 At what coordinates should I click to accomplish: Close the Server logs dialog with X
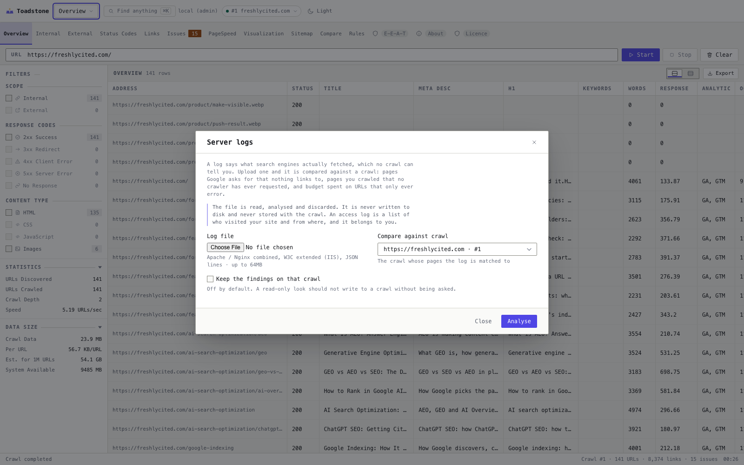(x=534, y=142)
